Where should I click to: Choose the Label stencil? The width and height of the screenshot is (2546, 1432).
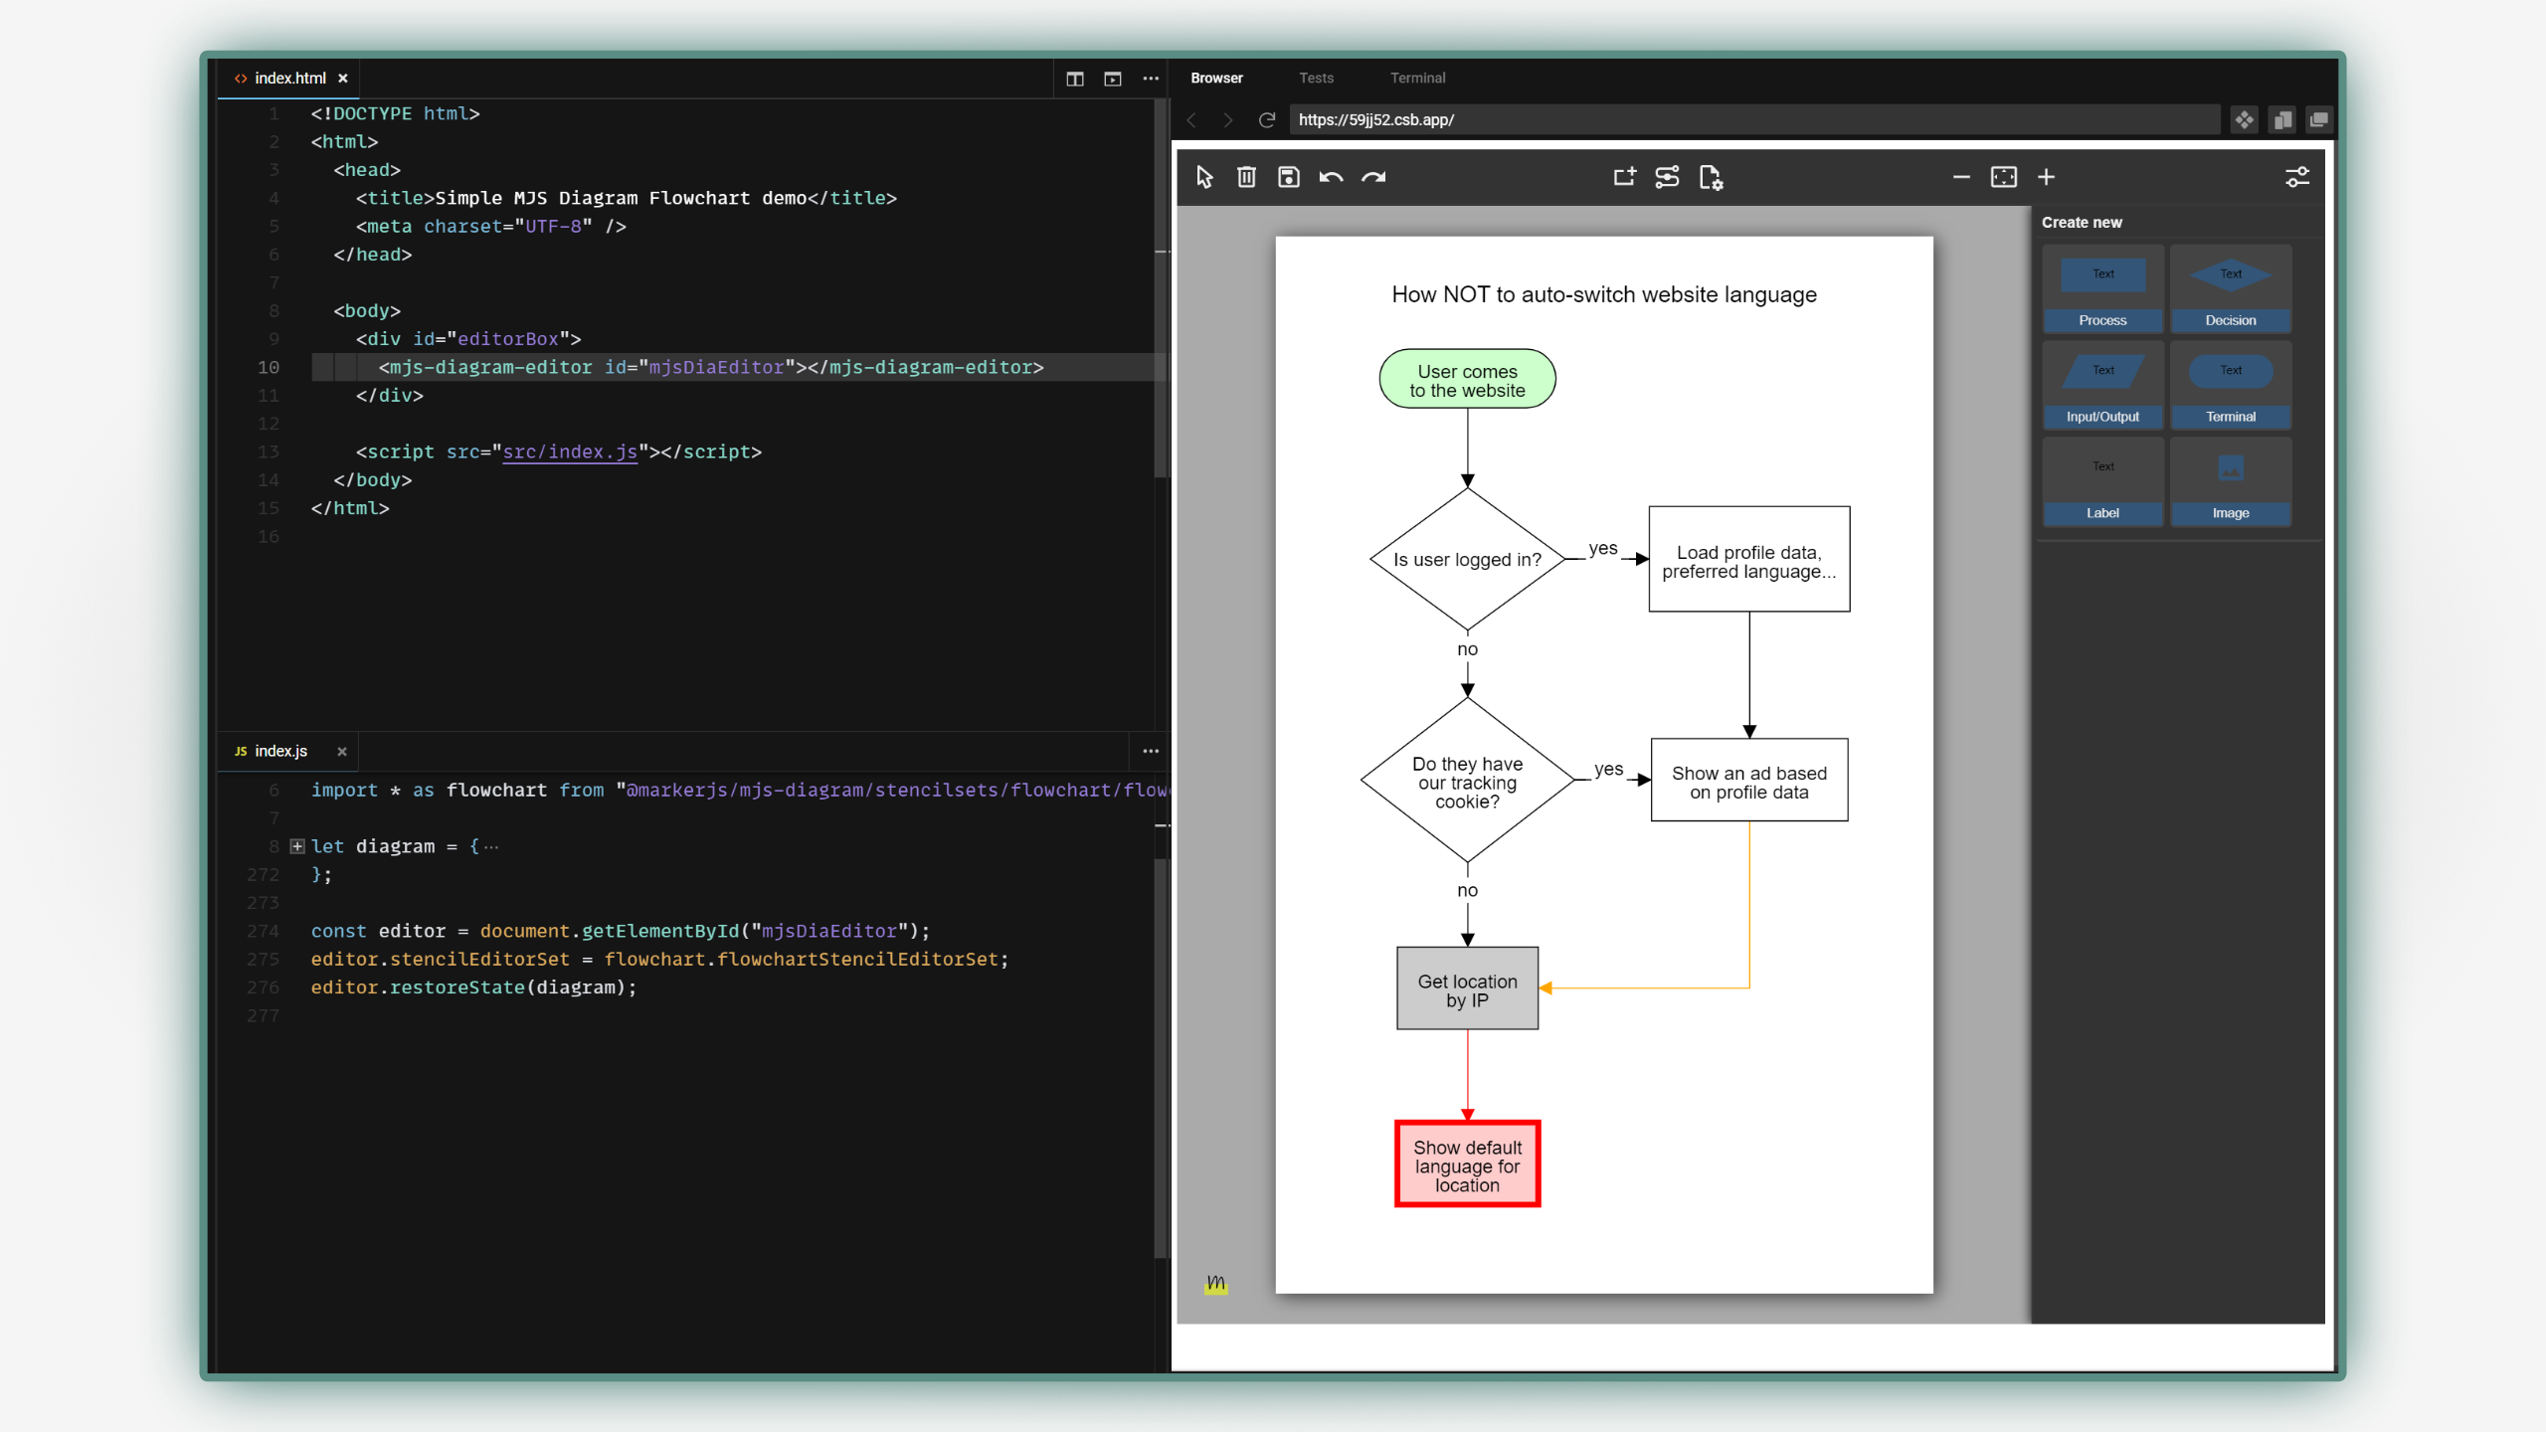coord(2102,481)
